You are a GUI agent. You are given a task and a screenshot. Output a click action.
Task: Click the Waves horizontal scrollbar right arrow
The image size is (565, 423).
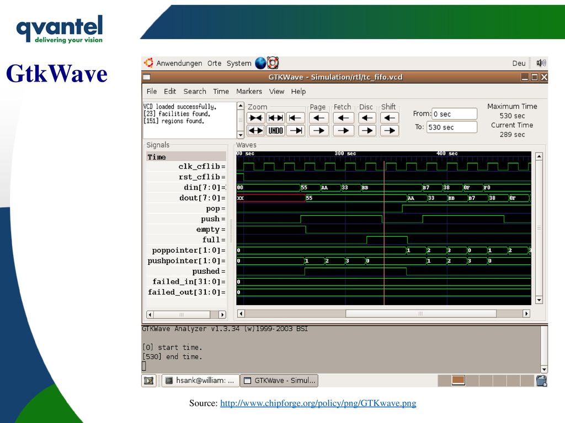tap(526, 313)
